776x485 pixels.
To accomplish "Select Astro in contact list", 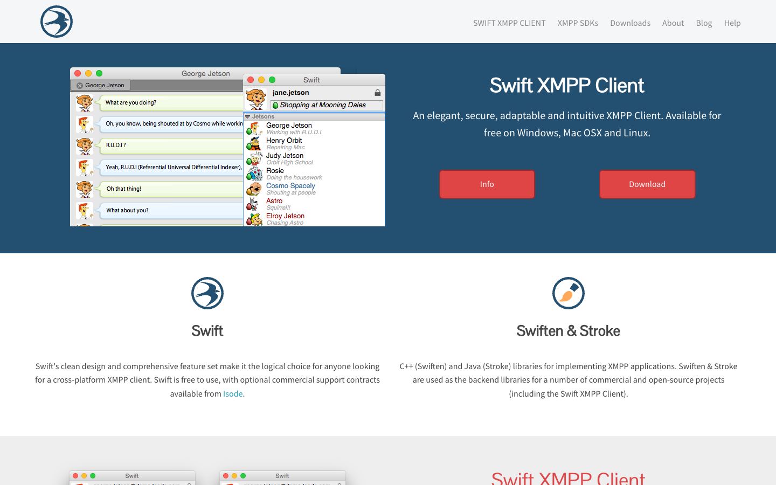I will coord(314,204).
